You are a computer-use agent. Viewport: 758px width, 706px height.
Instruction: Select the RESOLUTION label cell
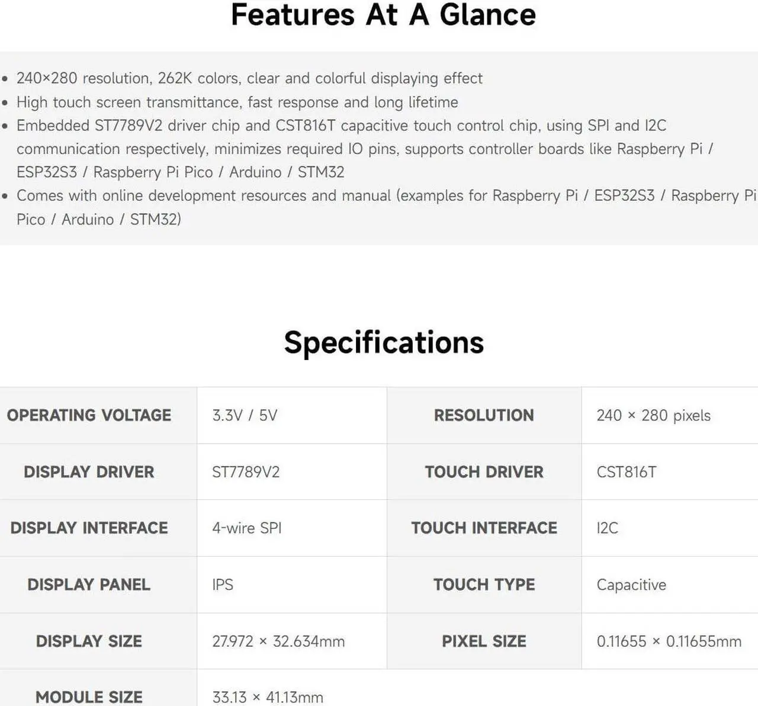pos(484,415)
